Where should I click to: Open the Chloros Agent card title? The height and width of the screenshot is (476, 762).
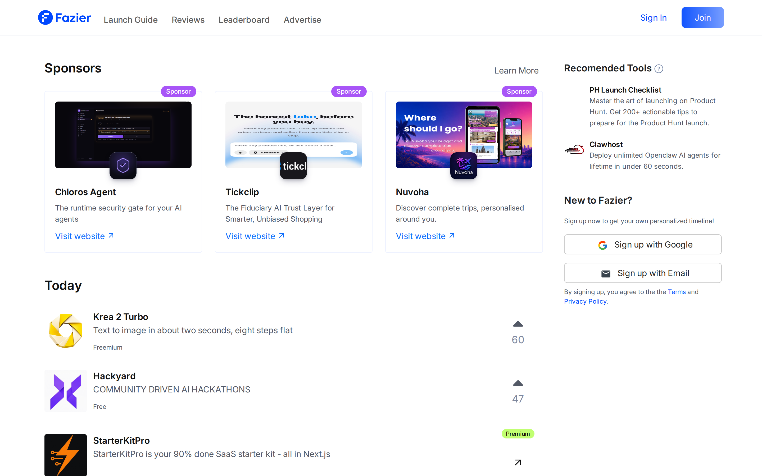click(85, 192)
